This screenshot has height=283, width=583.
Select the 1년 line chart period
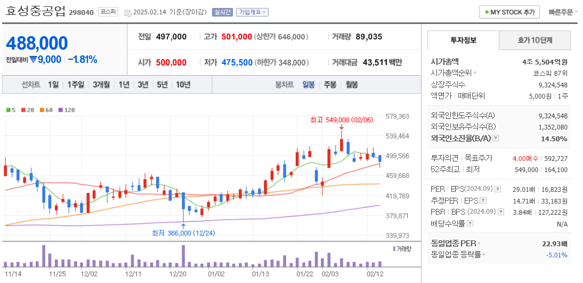[124, 85]
